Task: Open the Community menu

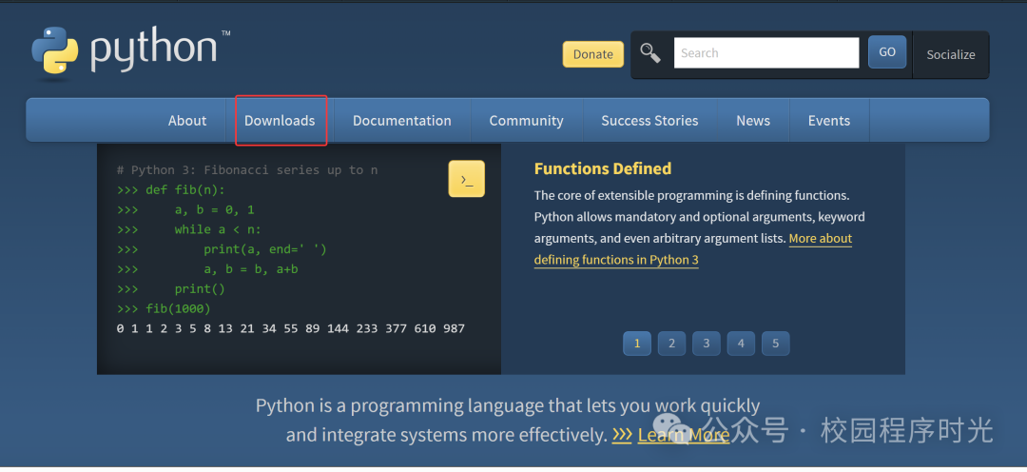Action: (x=526, y=121)
